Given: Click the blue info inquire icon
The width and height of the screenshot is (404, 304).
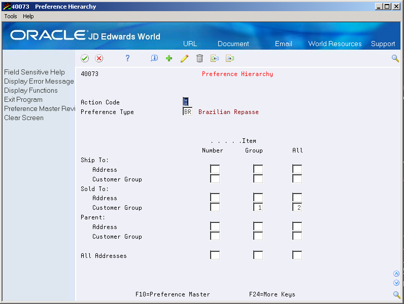Looking at the screenshot, I should point(154,58).
